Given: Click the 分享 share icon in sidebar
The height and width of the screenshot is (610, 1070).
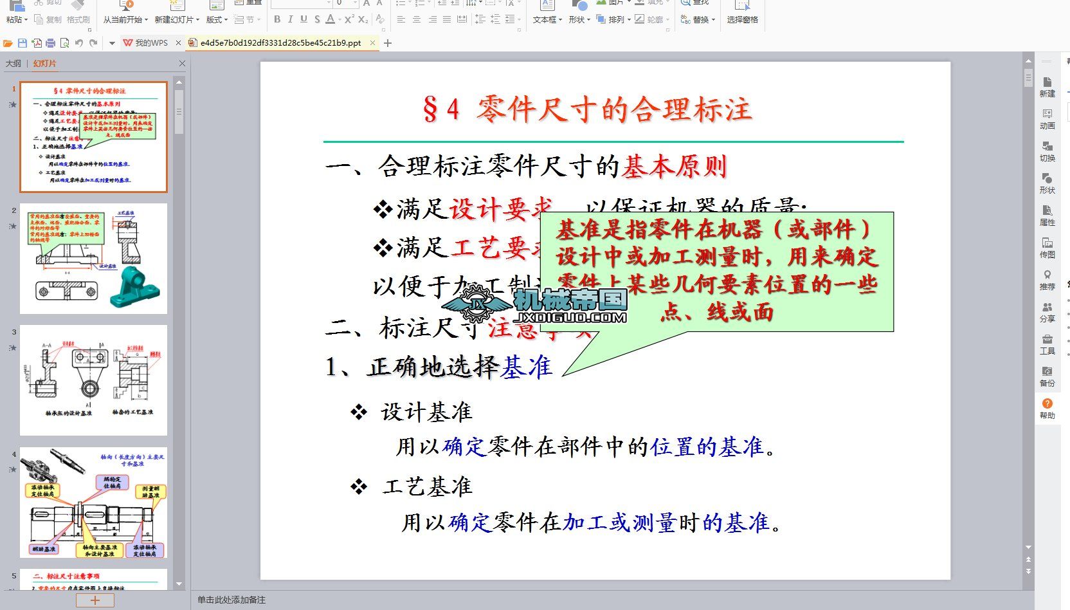Looking at the screenshot, I should tap(1047, 312).
